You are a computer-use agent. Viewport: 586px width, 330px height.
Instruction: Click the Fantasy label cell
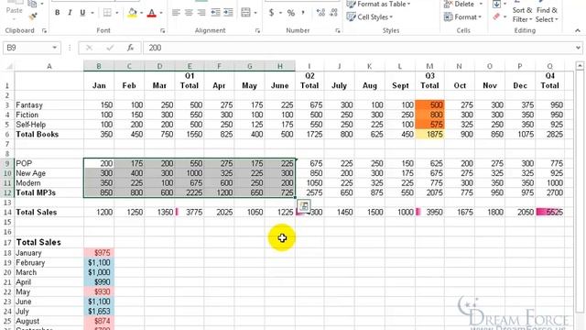tap(49, 105)
